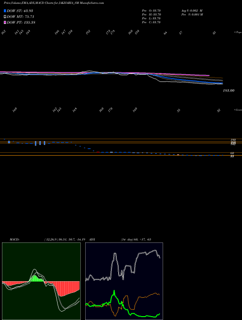
Task: Click the '<Tops' label at right edge
Action: 238,32
